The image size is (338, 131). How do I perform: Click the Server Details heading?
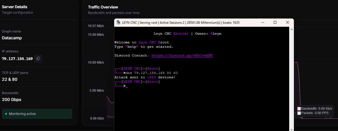click(x=14, y=7)
